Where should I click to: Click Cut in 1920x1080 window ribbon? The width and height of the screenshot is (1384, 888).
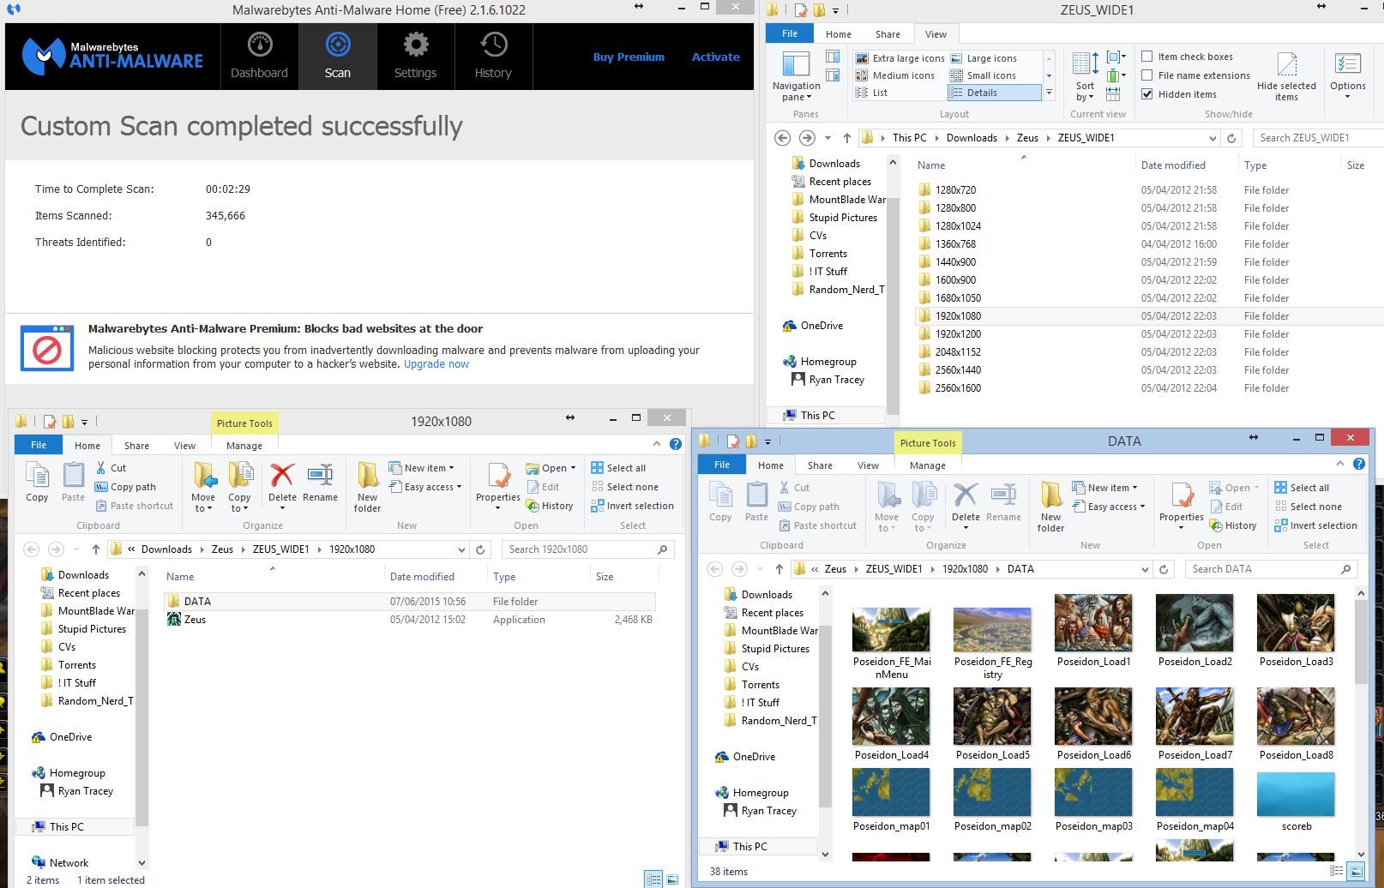[x=111, y=468]
